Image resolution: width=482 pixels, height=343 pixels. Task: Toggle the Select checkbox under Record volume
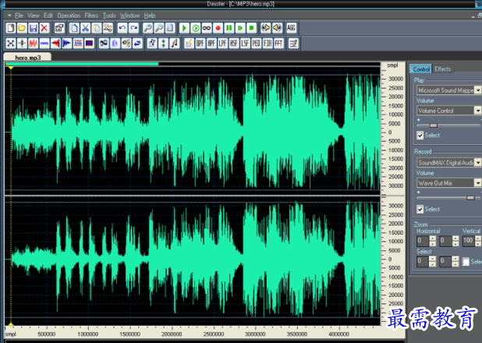(420, 209)
